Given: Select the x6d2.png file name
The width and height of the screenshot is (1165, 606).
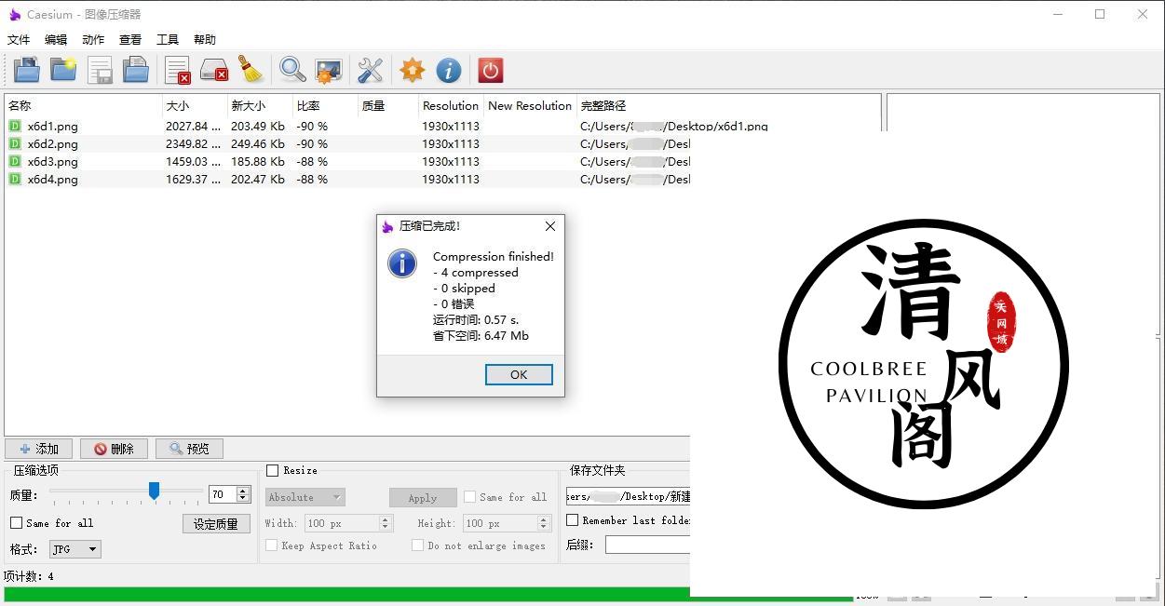Looking at the screenshot, I should tap(53, 143).
